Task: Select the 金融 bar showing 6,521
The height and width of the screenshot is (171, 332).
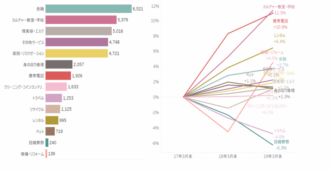Action: tap(89, 9)
